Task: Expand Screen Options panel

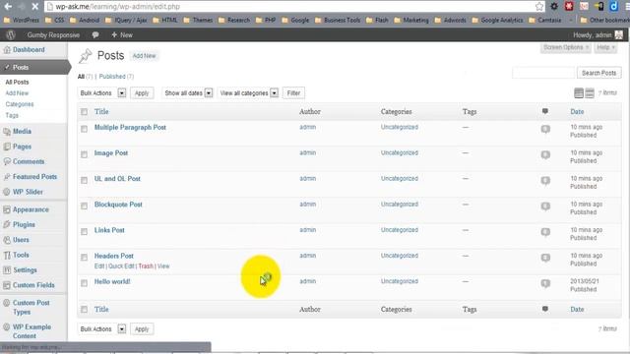Action: coord(566,47)
